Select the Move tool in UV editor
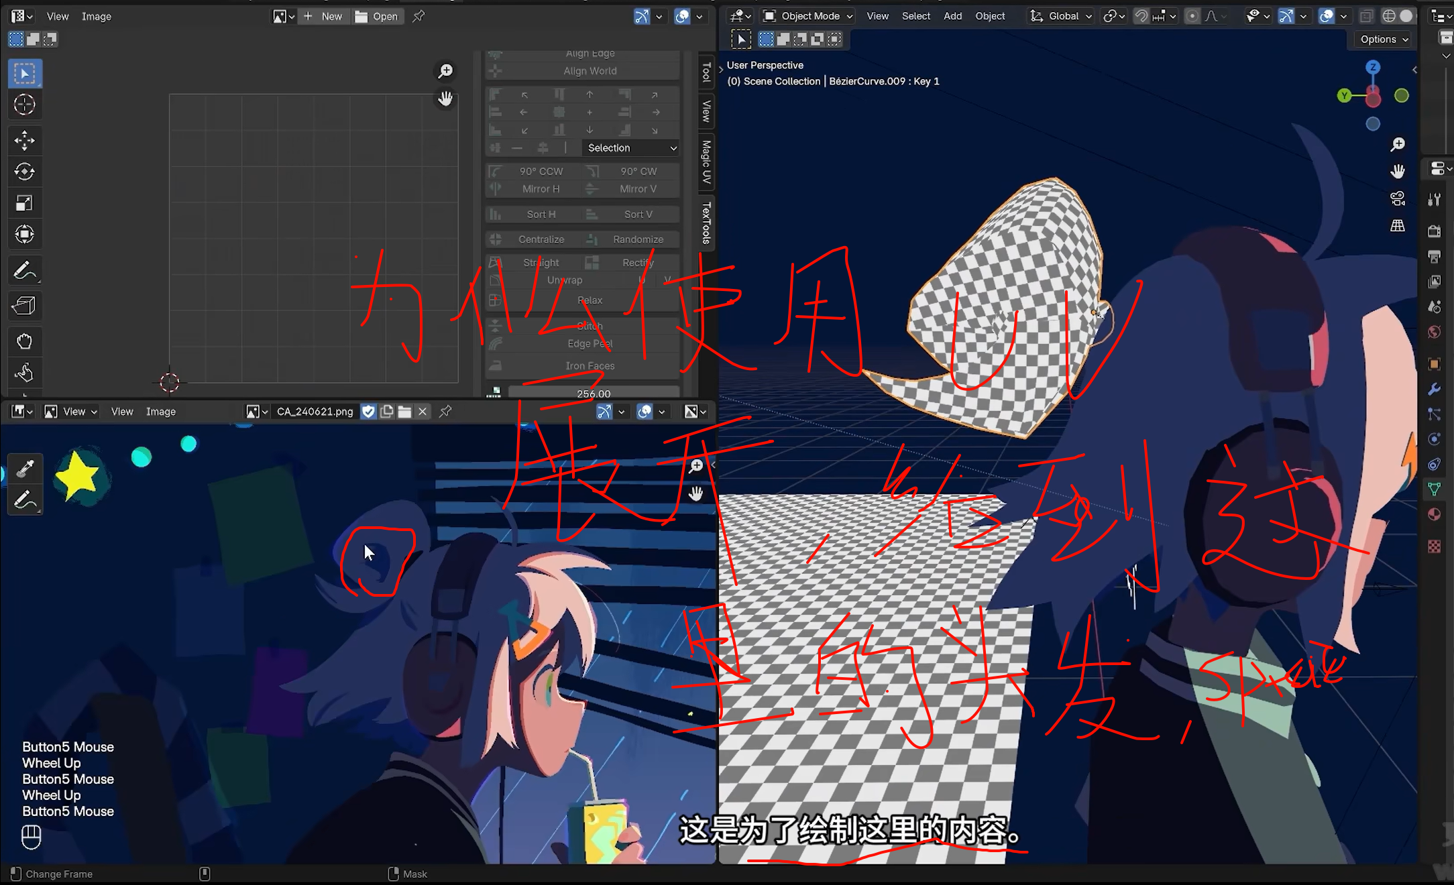1454x885 pixels. tap(25, 140)
